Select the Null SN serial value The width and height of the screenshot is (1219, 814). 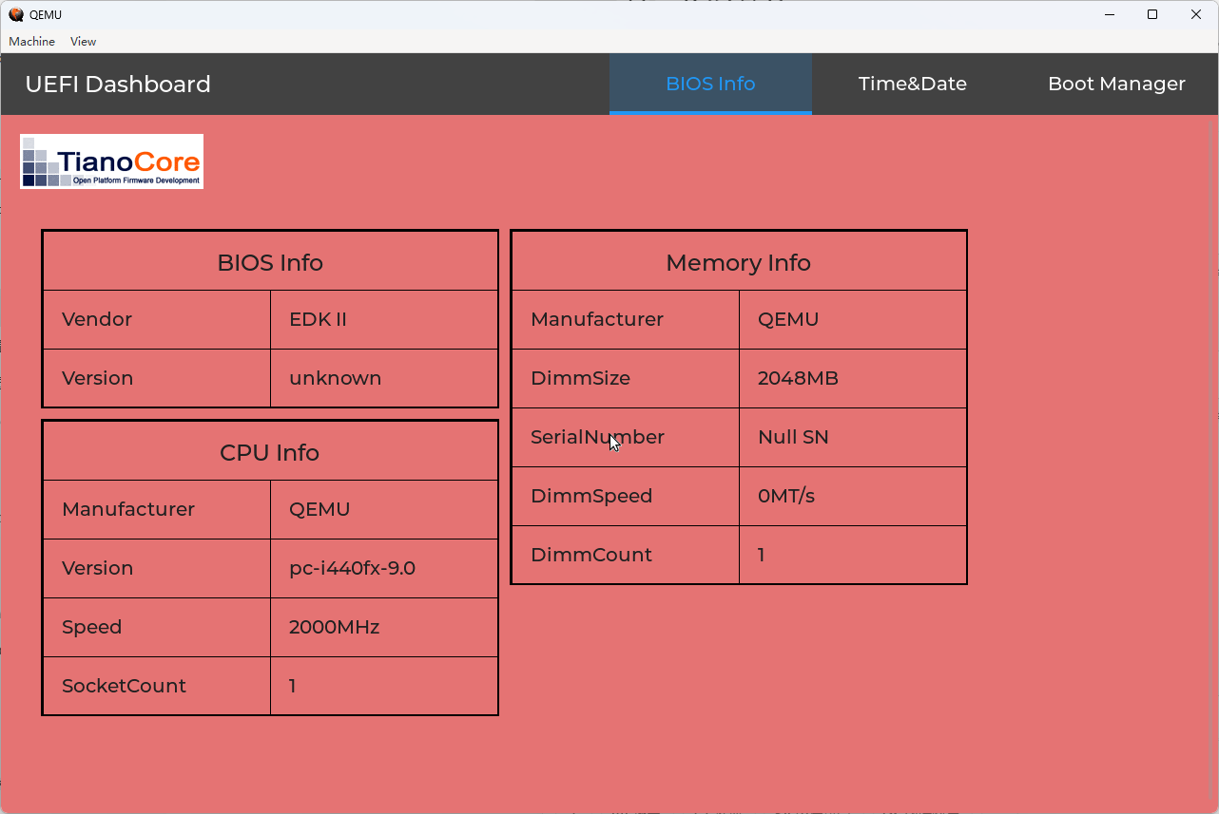[x=793, y=437]
